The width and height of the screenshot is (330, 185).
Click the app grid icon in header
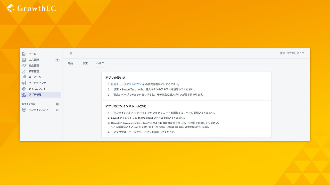coord(71,53)
